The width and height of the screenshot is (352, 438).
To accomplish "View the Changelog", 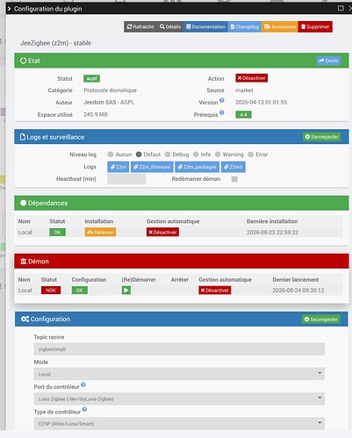I will coord(245,27).
